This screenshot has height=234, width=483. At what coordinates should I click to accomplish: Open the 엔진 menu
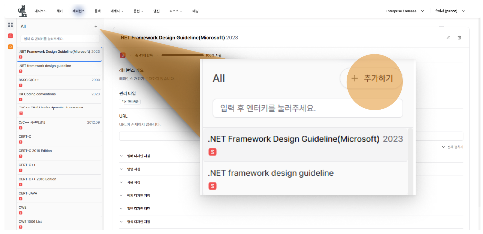point(157,11)
